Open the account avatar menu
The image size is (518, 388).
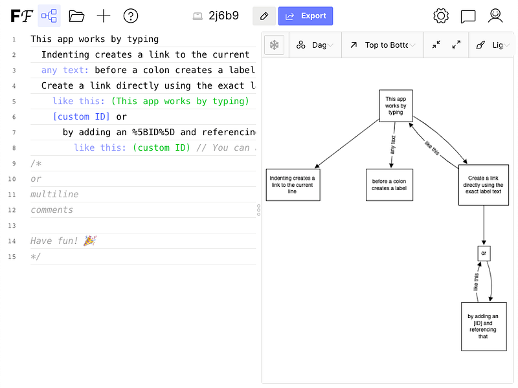click(x=495, y=16)
